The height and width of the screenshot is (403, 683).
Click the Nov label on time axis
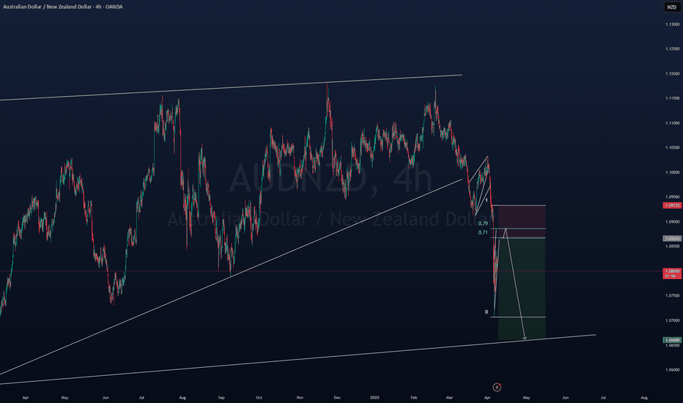[x=300, y=398]
